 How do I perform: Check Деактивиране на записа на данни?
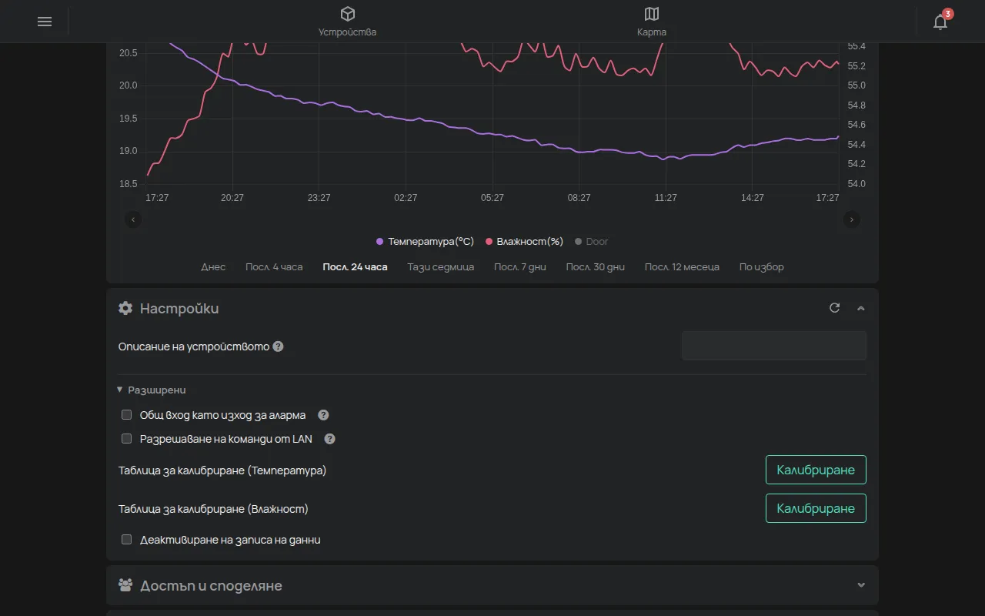pos(127,540)
